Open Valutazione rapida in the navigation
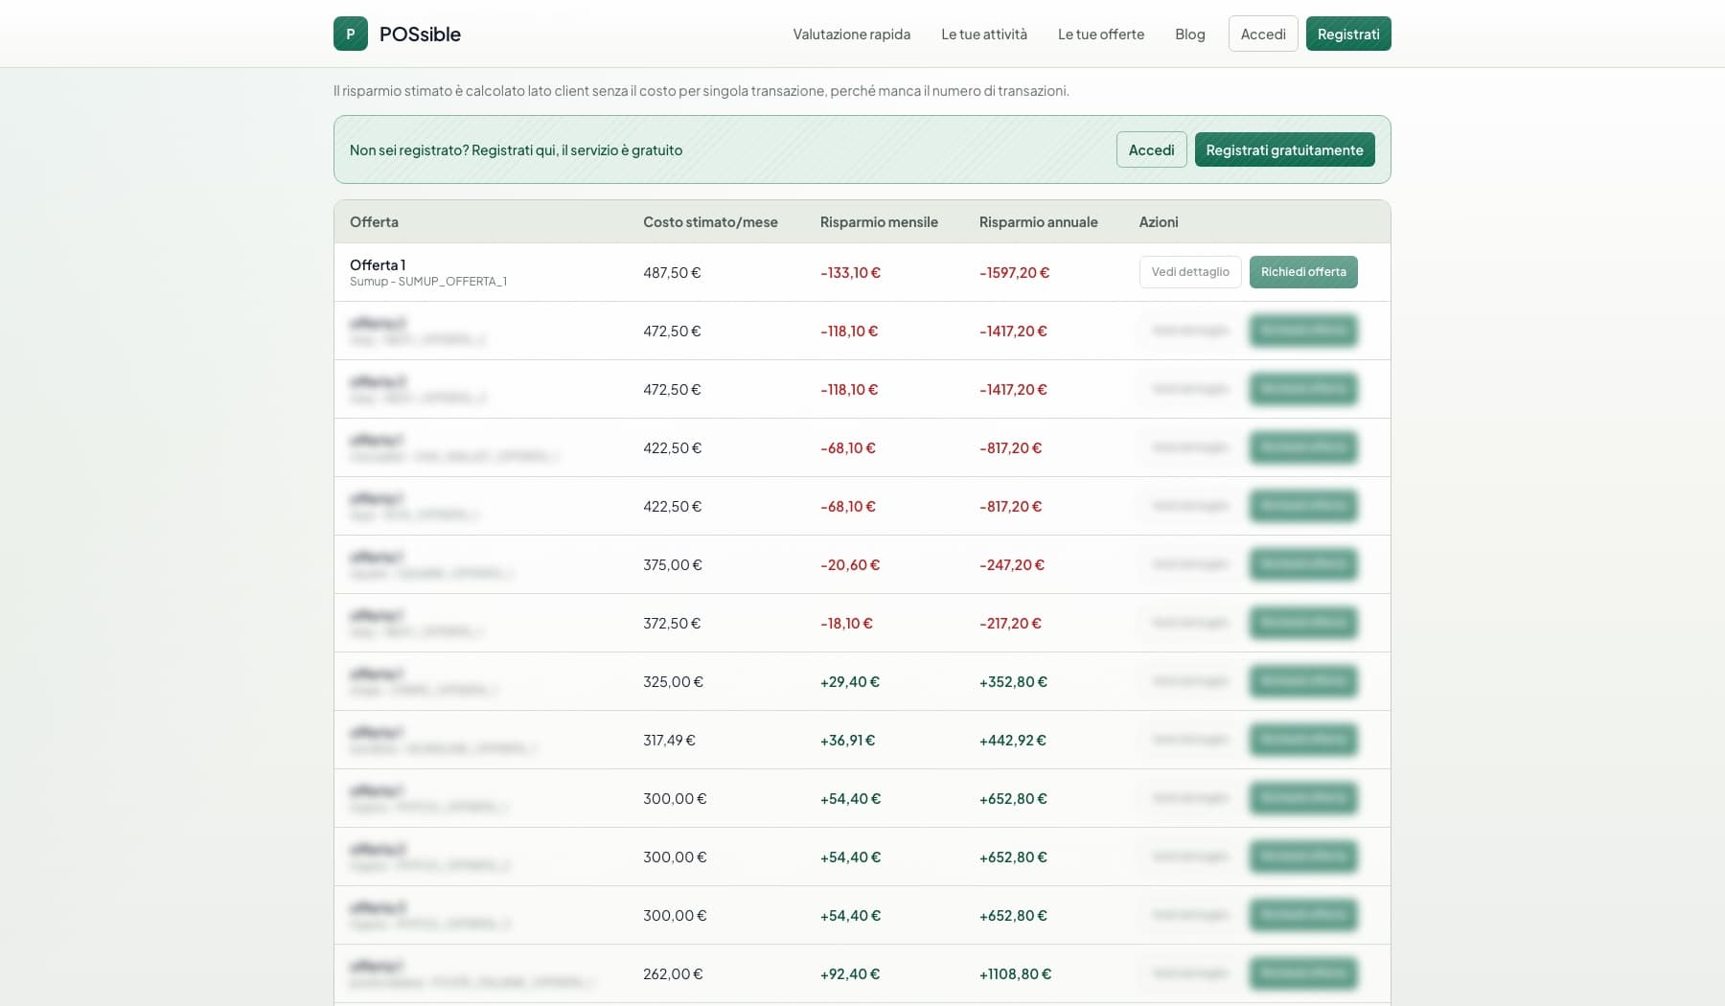1725x1006 pixels. click(851, 34)
